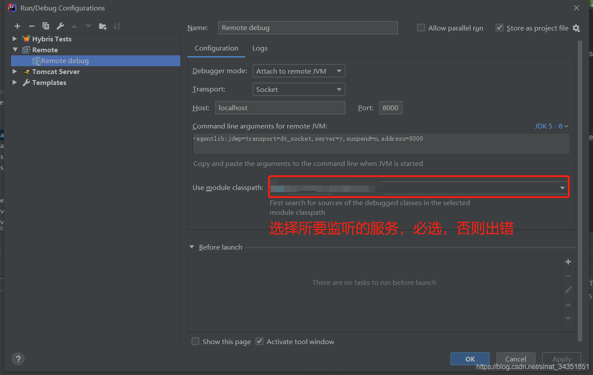Viewport: 593px width, 375px height.
Task: Copy the selected configuration
Action: tap(46, 26)
